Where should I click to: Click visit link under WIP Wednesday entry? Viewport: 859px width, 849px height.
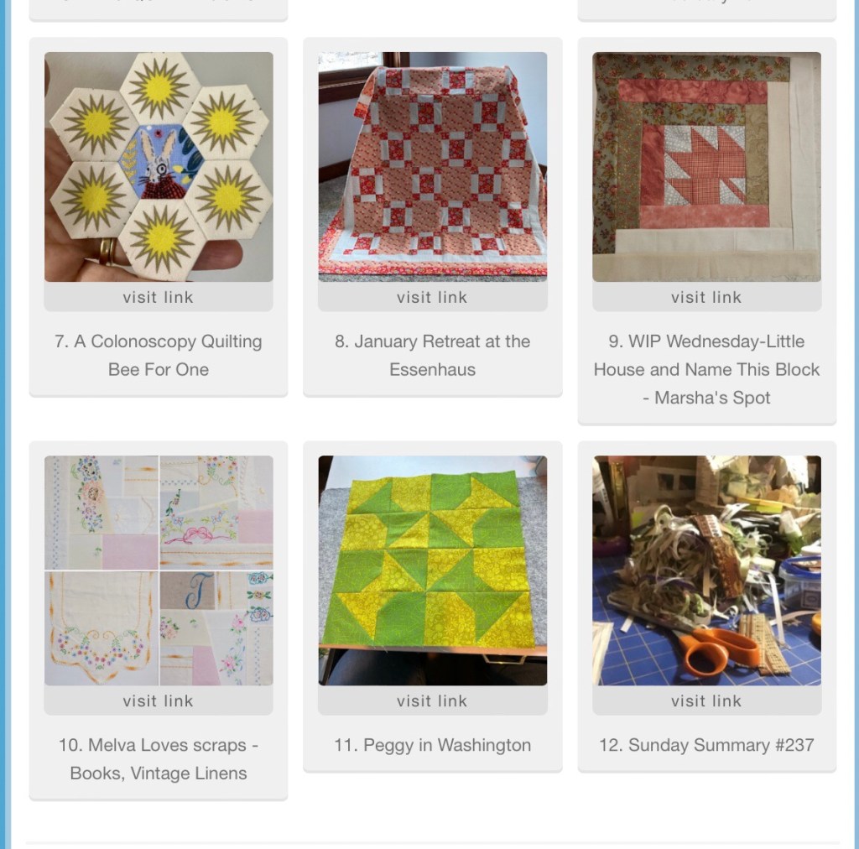(706, 297)
